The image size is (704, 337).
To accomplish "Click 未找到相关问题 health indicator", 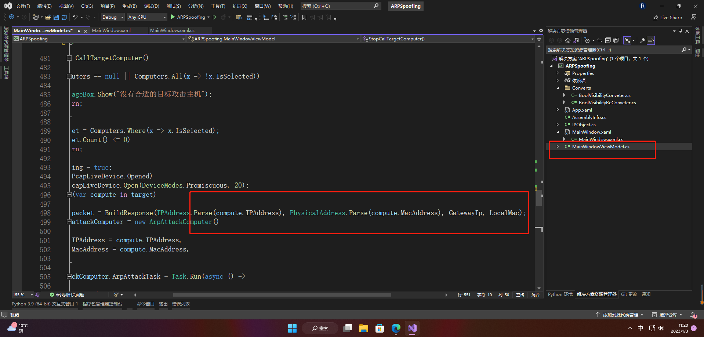I will (67, 295).
